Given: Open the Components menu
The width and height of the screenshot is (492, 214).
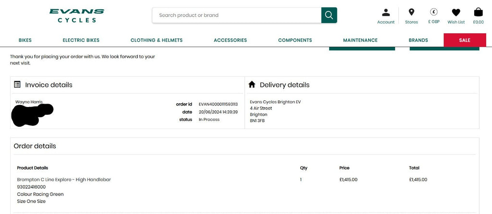Looking at the screenshot, I should tap(295, 40).
